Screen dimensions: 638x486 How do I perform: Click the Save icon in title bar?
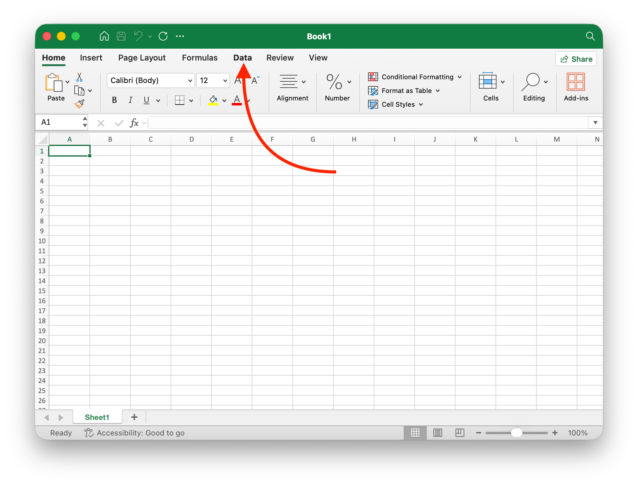tap(121, 36)
